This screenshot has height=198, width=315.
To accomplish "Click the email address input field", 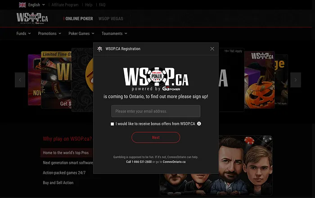I will (156, 111).
